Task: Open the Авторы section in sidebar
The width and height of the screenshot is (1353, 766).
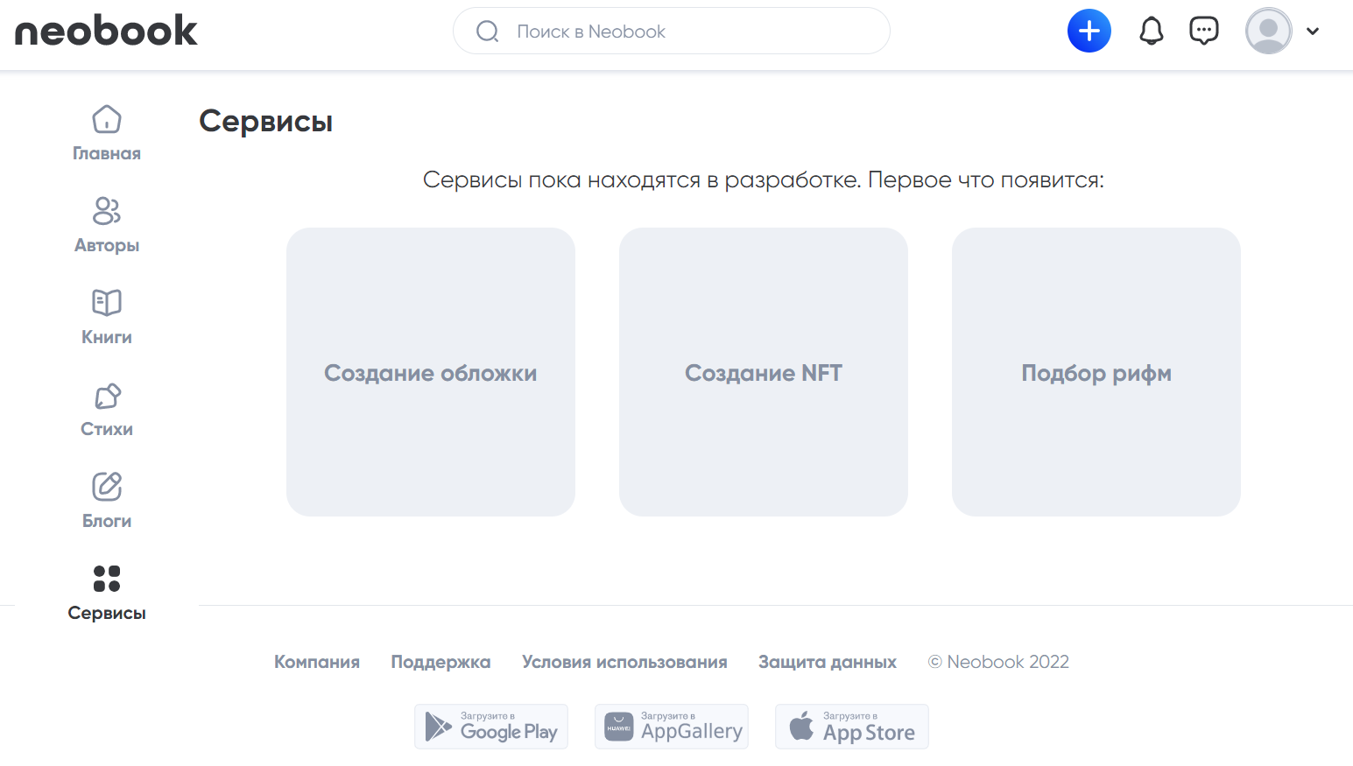Action: tap(107, 225)
